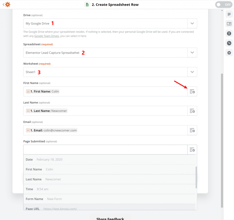Click insert-field icon for First Name
The image size is (234, 220).
(x=192, y=91)
